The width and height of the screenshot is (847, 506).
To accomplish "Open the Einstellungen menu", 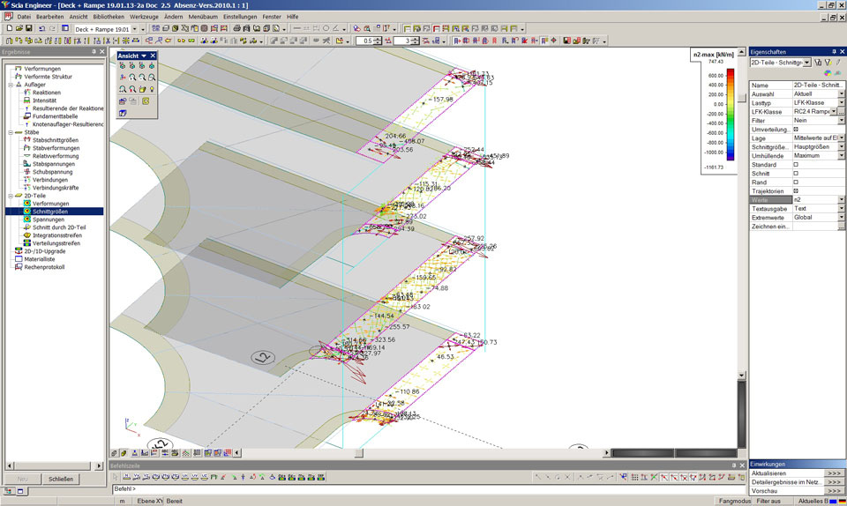I will pos(240,17).
